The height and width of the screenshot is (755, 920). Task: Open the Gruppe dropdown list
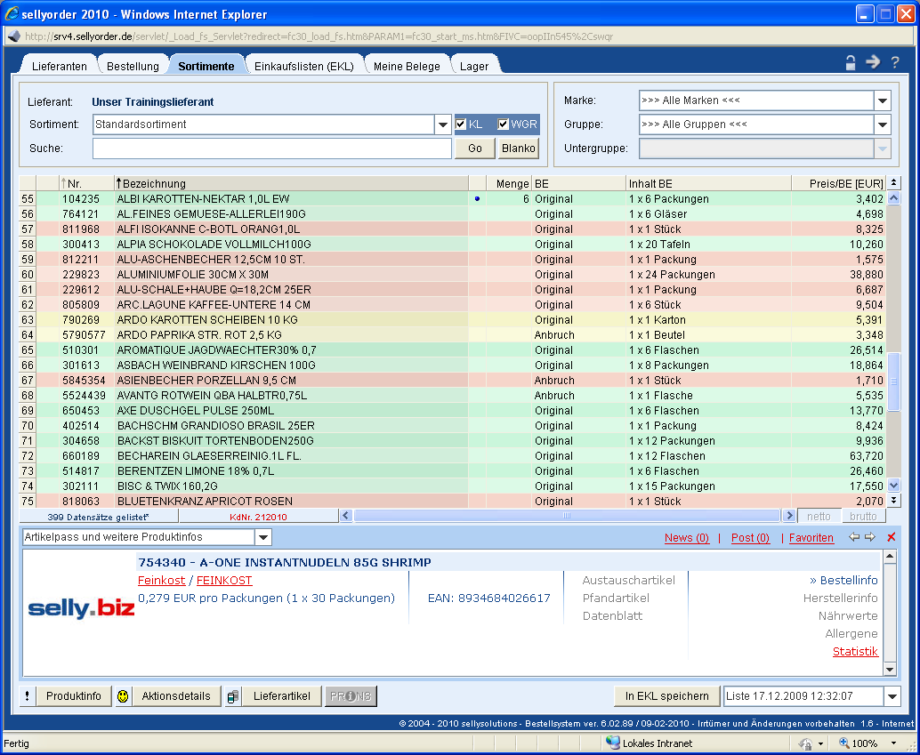point(882,124)
